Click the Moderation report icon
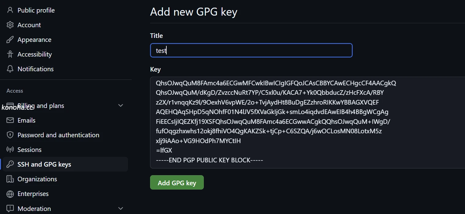 coord(10,208)
